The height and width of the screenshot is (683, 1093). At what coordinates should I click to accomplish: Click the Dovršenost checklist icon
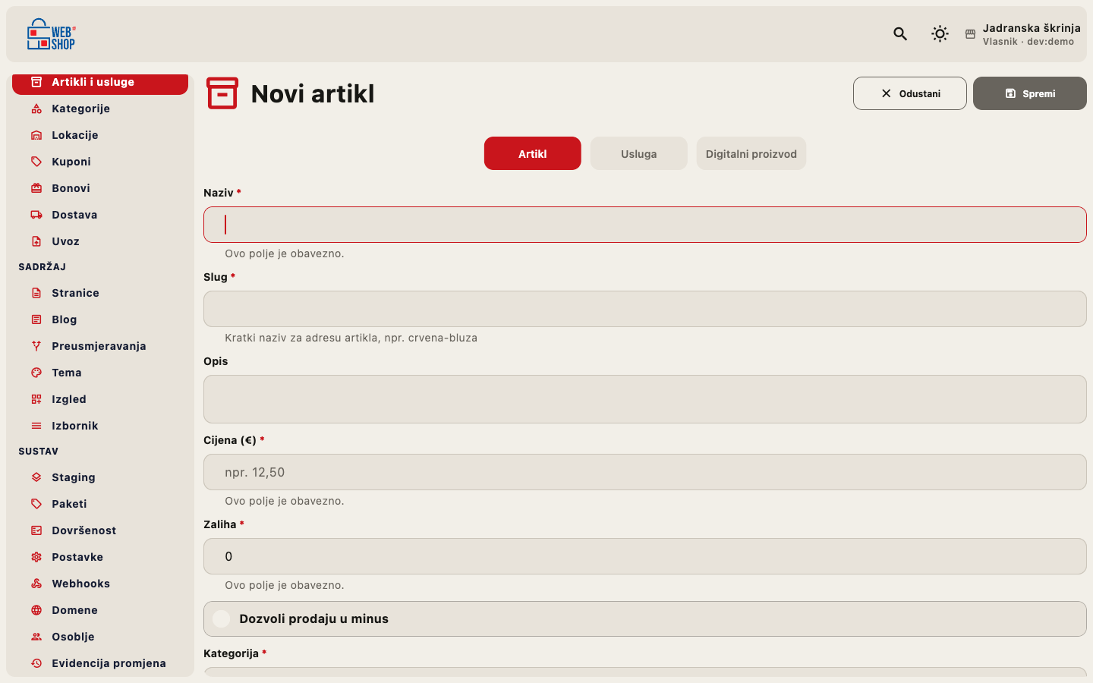tap(36, 530)
